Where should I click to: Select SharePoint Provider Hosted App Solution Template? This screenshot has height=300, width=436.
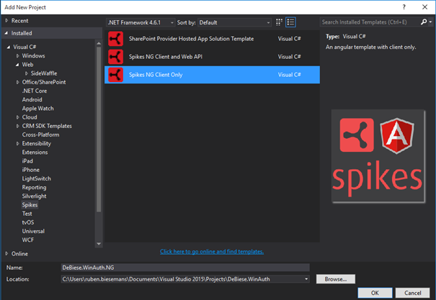click(212, 39)
